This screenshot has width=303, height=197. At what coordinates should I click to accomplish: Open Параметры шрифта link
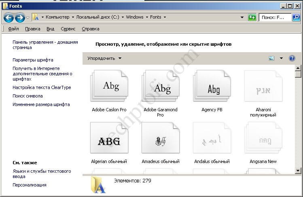(33, 60)
